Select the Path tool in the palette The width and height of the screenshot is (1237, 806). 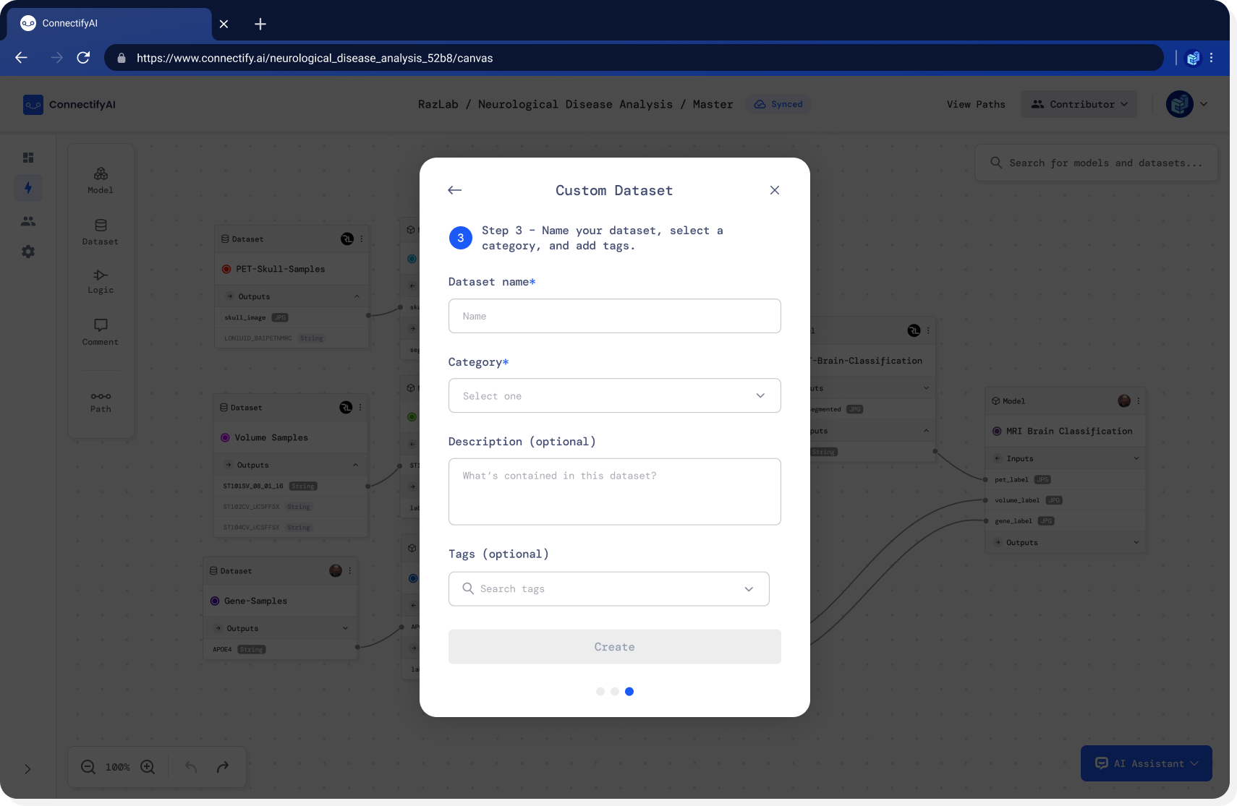point(101,402)
